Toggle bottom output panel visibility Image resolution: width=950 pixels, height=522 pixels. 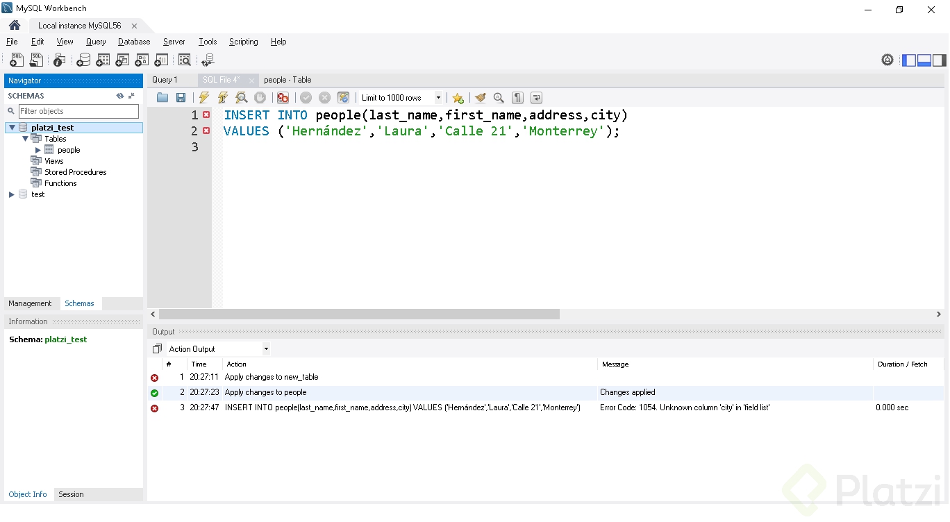(x=924, y=60)
